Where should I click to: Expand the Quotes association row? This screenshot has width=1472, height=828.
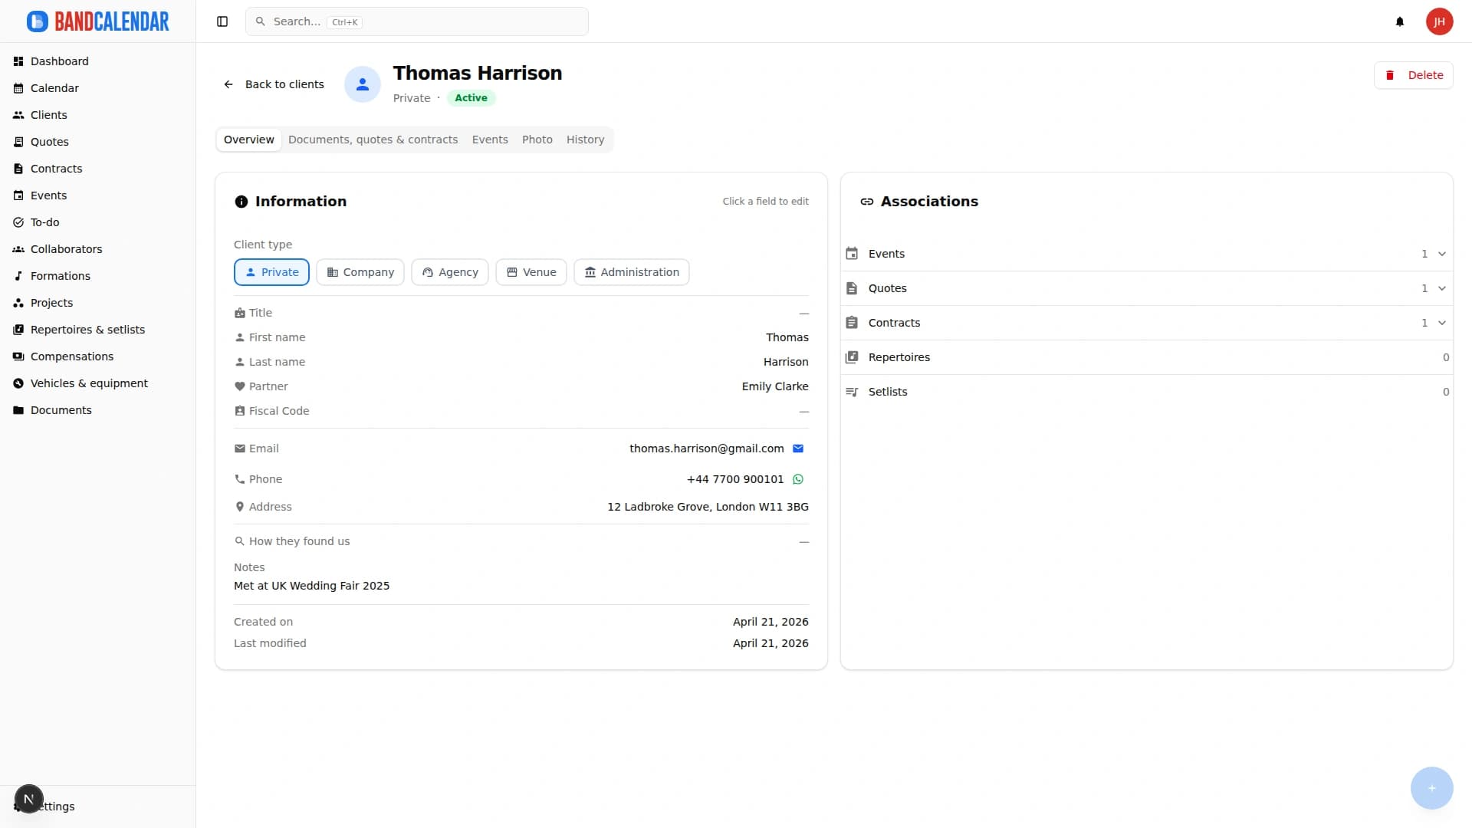pyautogui.click(x=1146, y=288)
